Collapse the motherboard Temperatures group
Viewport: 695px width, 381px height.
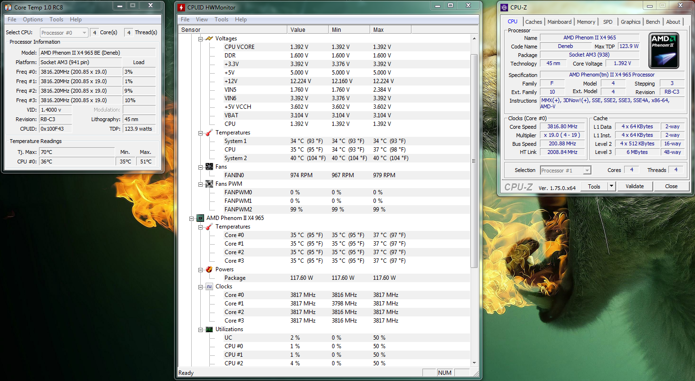[200, 133]
